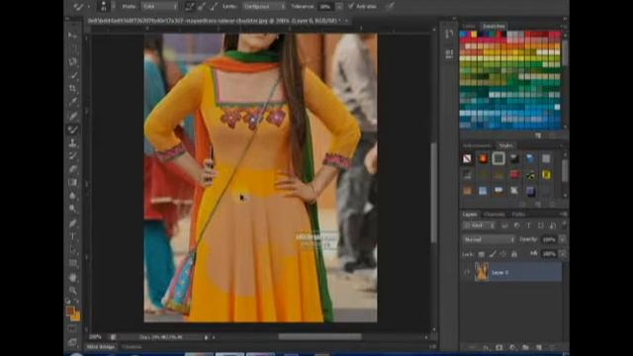Select the Gradient tool
The image size is (633, 356).
point(72,182)
